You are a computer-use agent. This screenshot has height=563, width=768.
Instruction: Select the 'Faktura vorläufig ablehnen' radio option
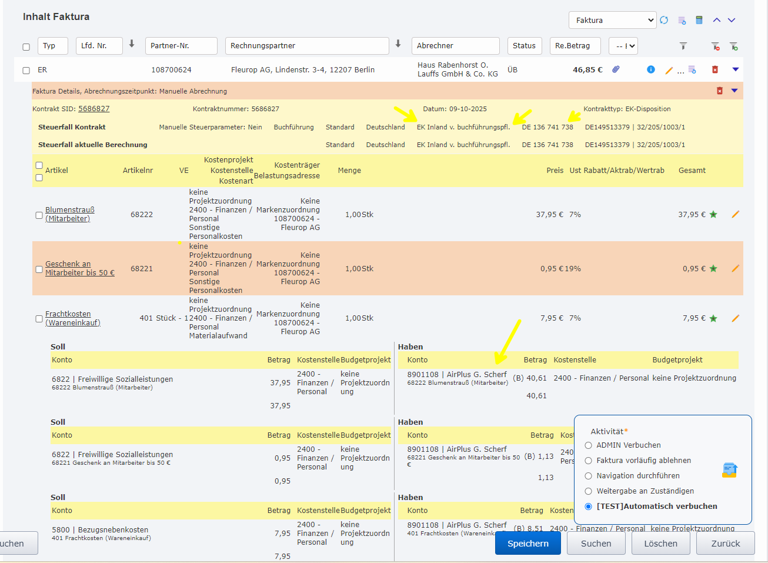(x=588, y=461)
